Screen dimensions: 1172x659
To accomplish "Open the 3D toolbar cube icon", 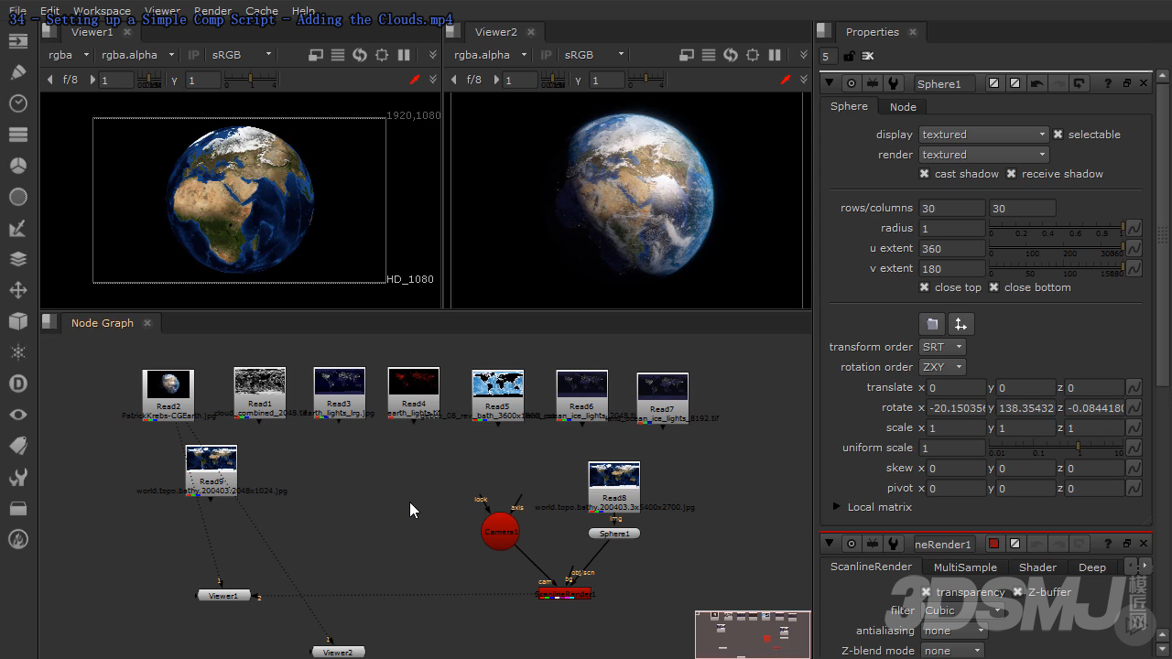I will coord(17,321).
